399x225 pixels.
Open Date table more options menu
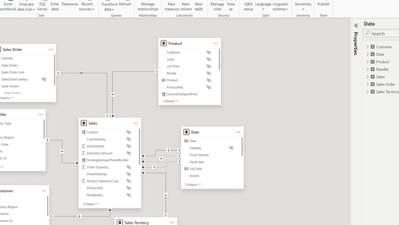tap(238, 132)
